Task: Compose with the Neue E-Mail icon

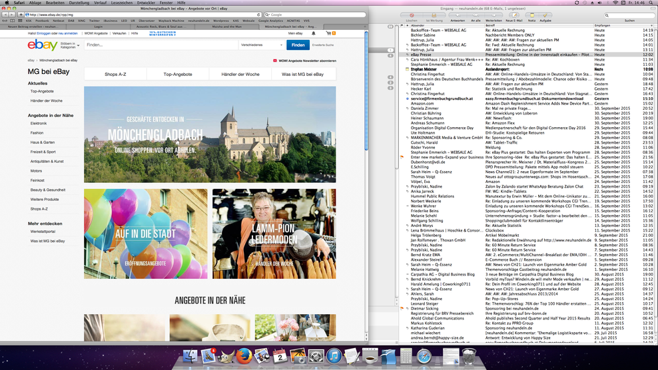Action: click(514, 15)
